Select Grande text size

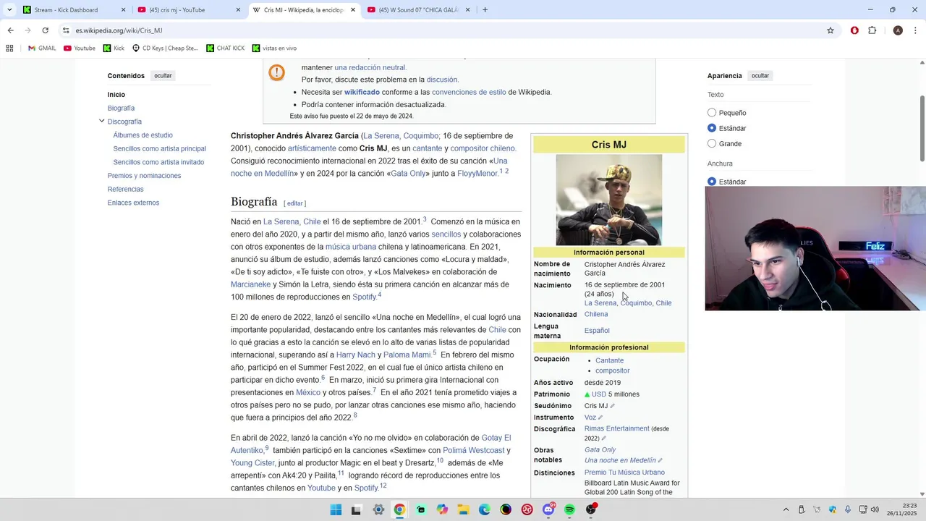(712, 143)
